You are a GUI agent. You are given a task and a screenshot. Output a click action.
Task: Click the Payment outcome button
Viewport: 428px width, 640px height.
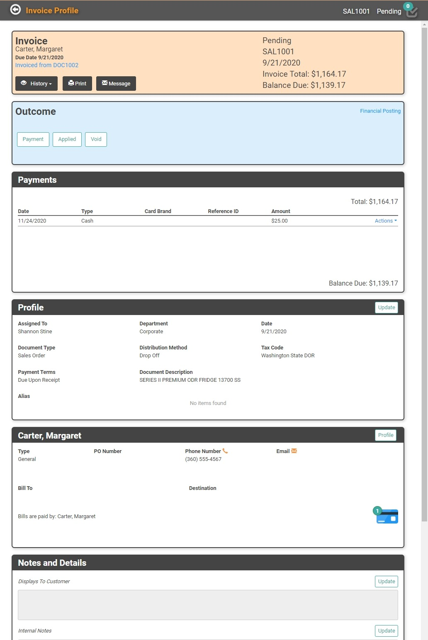(x=33, y=139)
